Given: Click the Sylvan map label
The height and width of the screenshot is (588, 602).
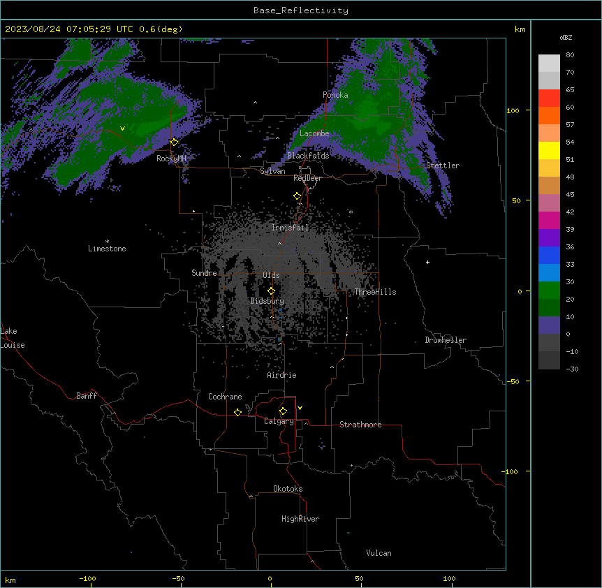Looking at the screenshot, I should (272, 171).
